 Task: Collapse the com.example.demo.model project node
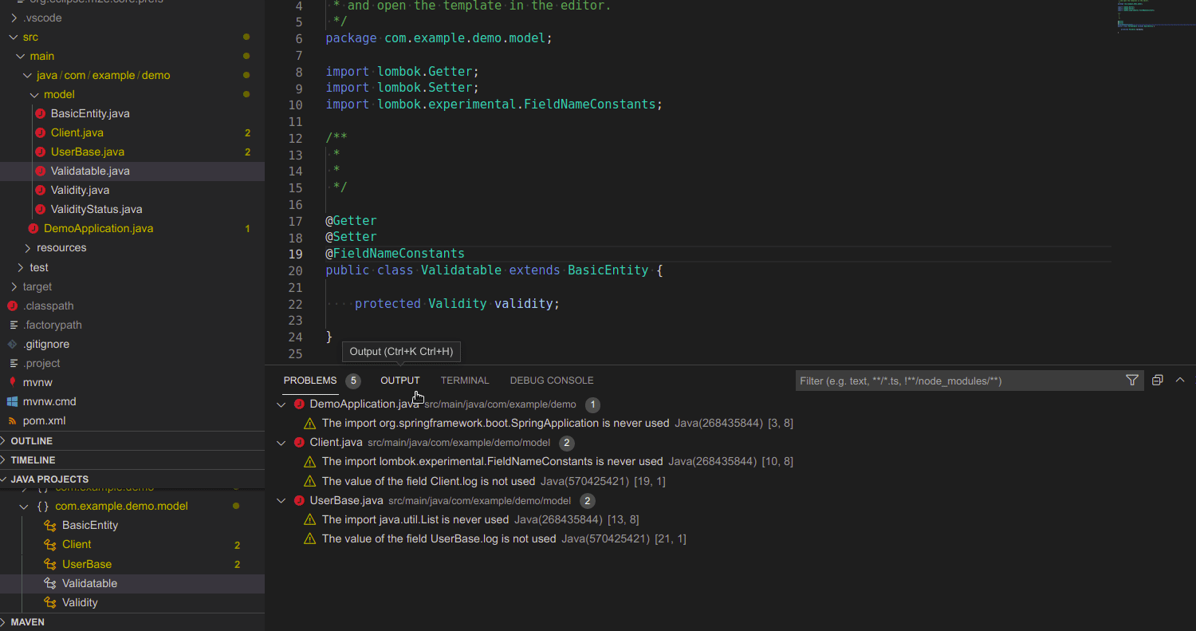[23, 506]
